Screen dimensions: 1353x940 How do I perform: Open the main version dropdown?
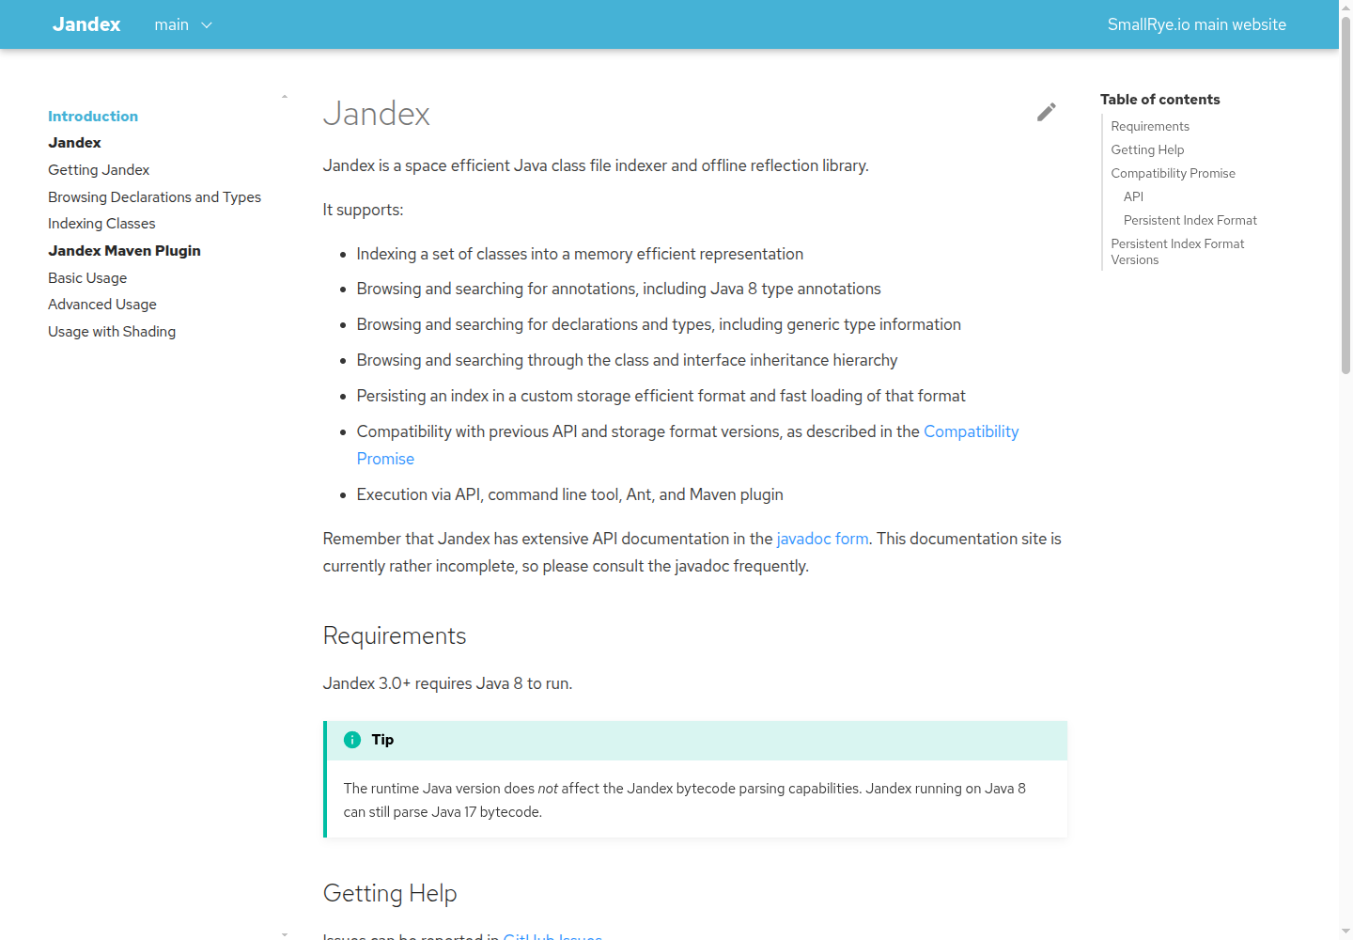pos(184,24)
